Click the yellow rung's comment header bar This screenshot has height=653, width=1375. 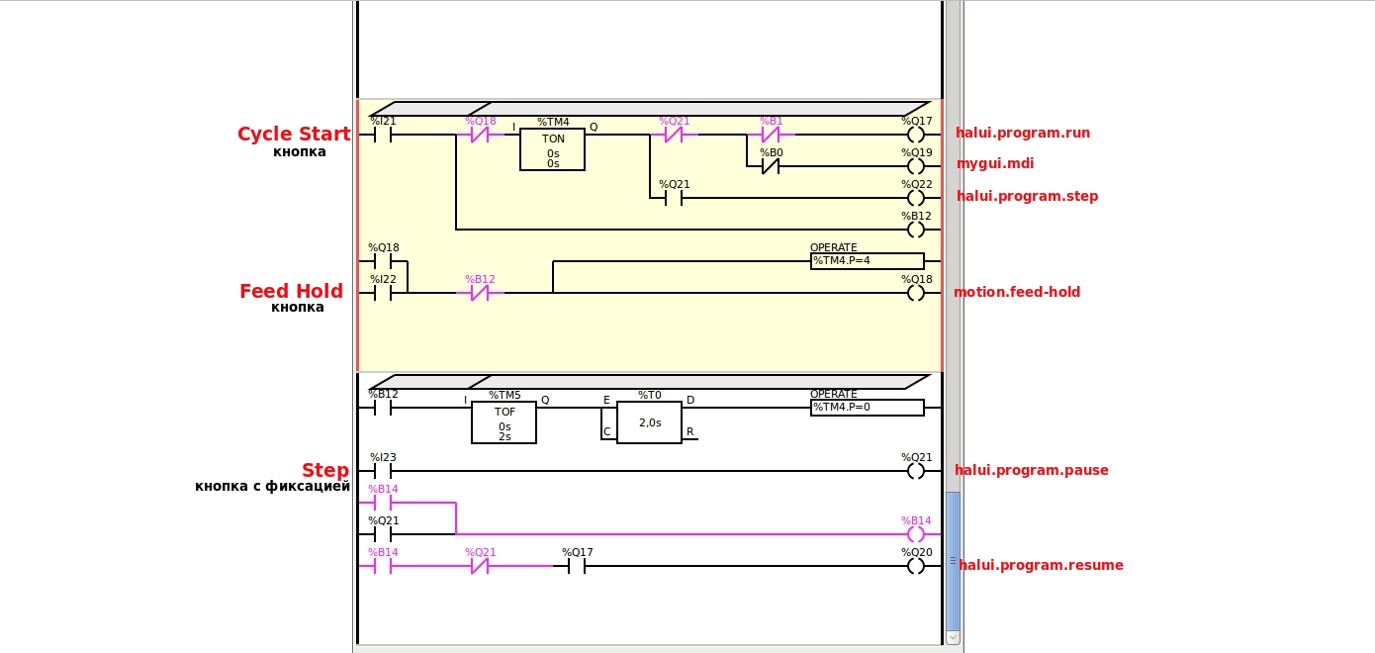click(650, 109)
